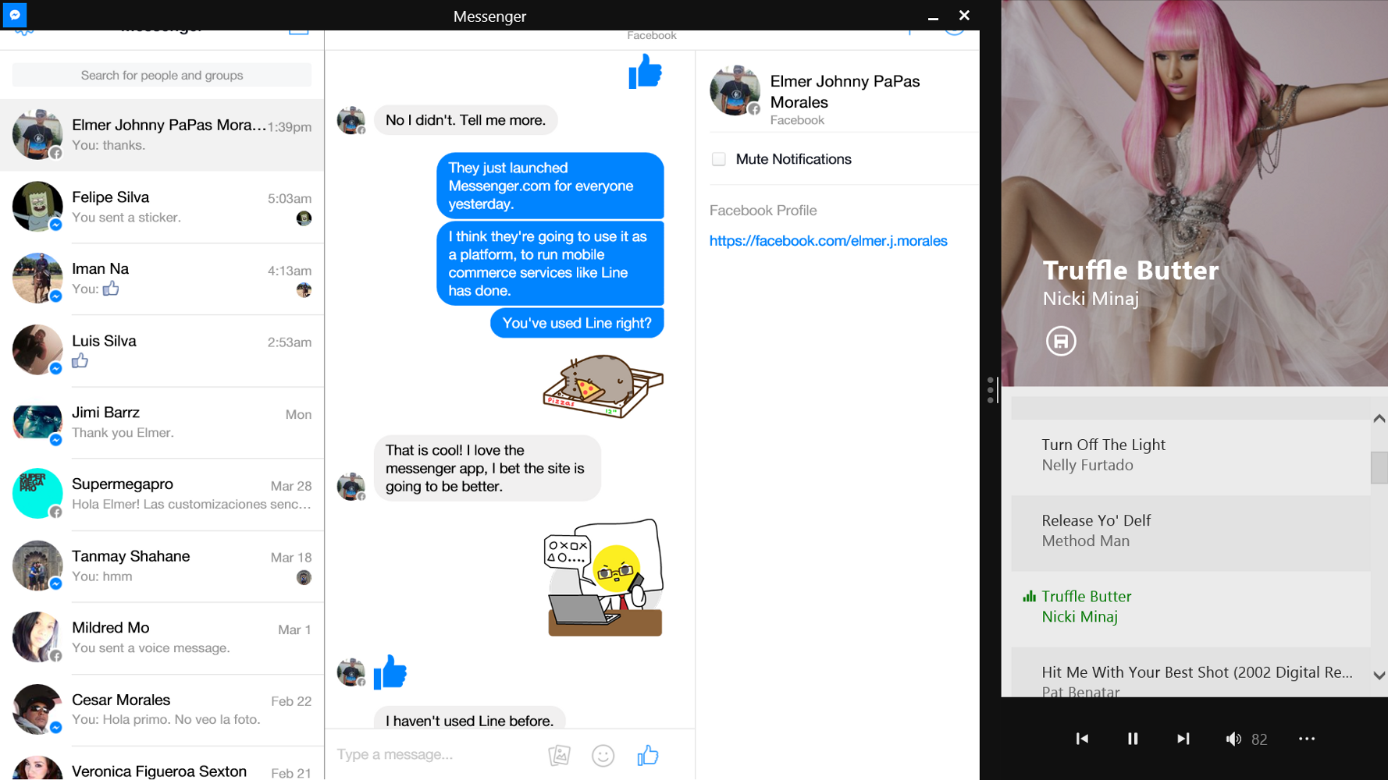This screenshot has width=1388, height=780.
Task: Open the more options menu in music player
Action: pos(1307,739)
